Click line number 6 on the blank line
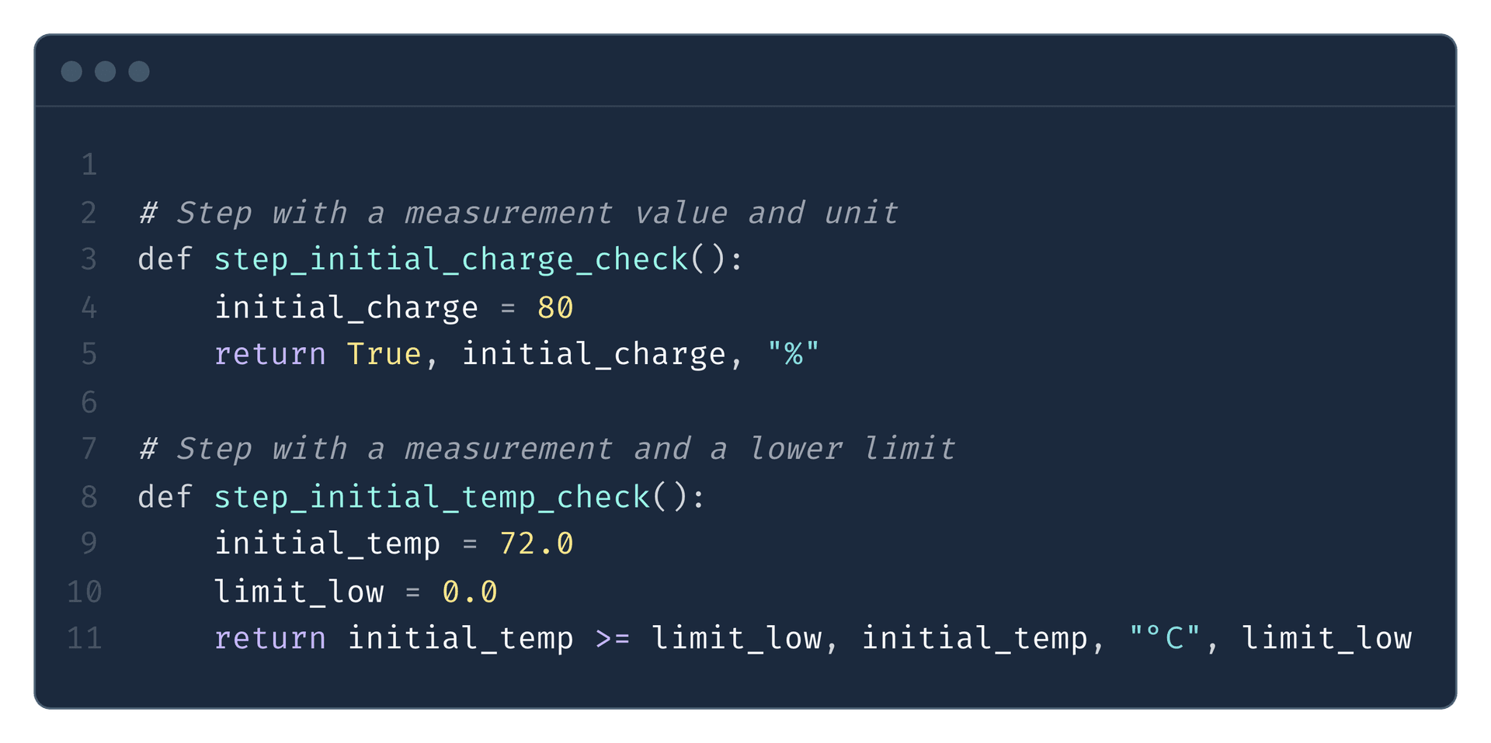 click(89, 402)
